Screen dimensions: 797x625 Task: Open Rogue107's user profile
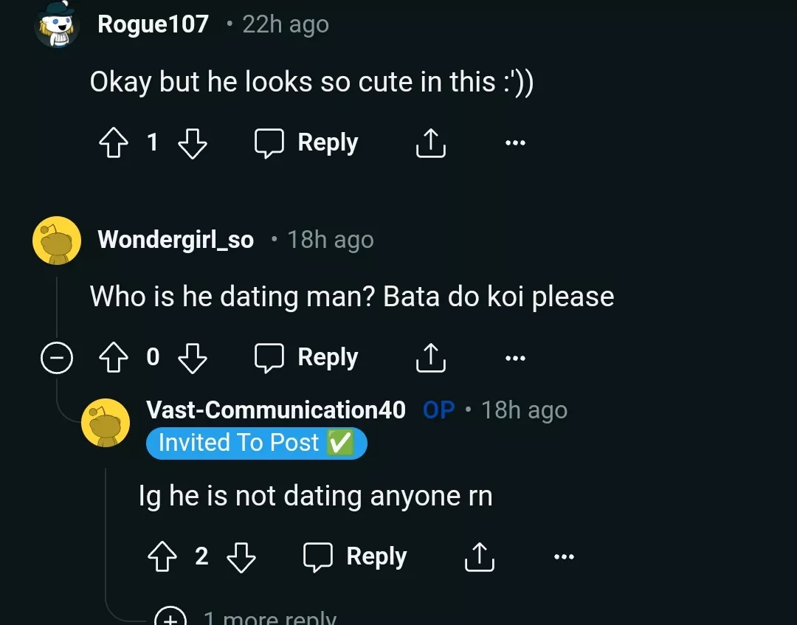(x=153, y=24)
